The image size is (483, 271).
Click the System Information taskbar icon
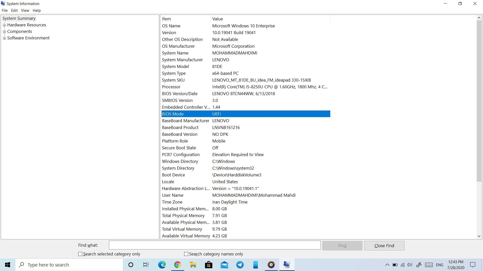coord(287,265)
